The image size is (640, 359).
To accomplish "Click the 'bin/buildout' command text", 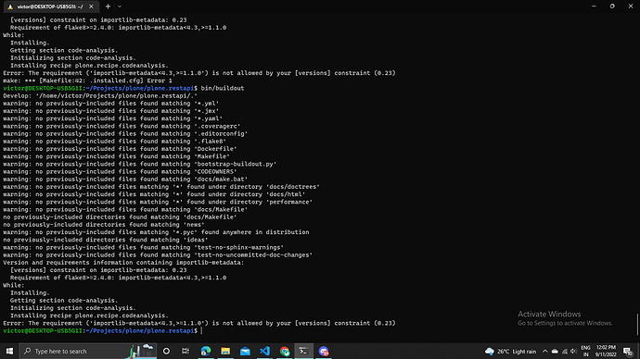I will point(223,88).
